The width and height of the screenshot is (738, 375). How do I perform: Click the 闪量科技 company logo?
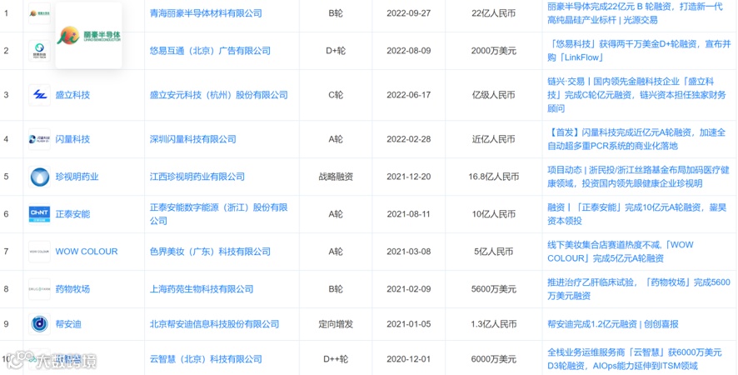pos(39,139)
